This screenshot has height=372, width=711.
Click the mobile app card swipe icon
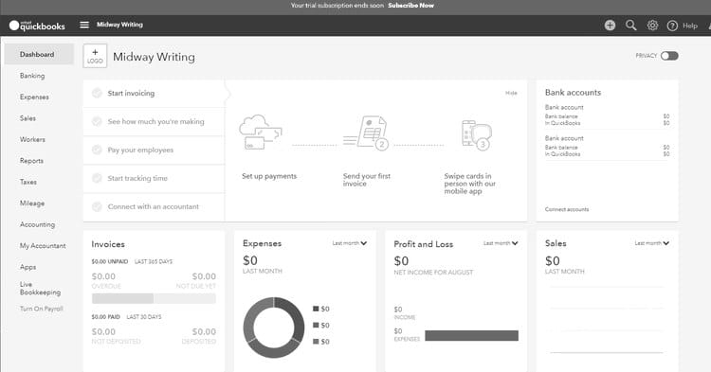pos(477,134)
